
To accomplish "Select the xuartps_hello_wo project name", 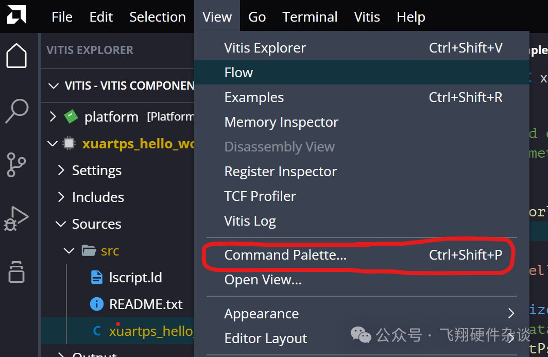I will (x=138, y=144).
